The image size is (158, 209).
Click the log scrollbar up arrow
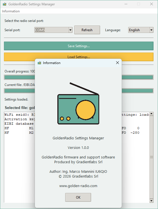pos(151,114)
